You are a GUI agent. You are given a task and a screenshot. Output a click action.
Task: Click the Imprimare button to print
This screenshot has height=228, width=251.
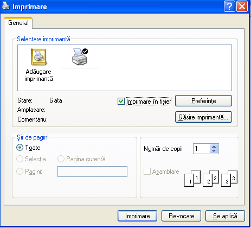(137, 216)
